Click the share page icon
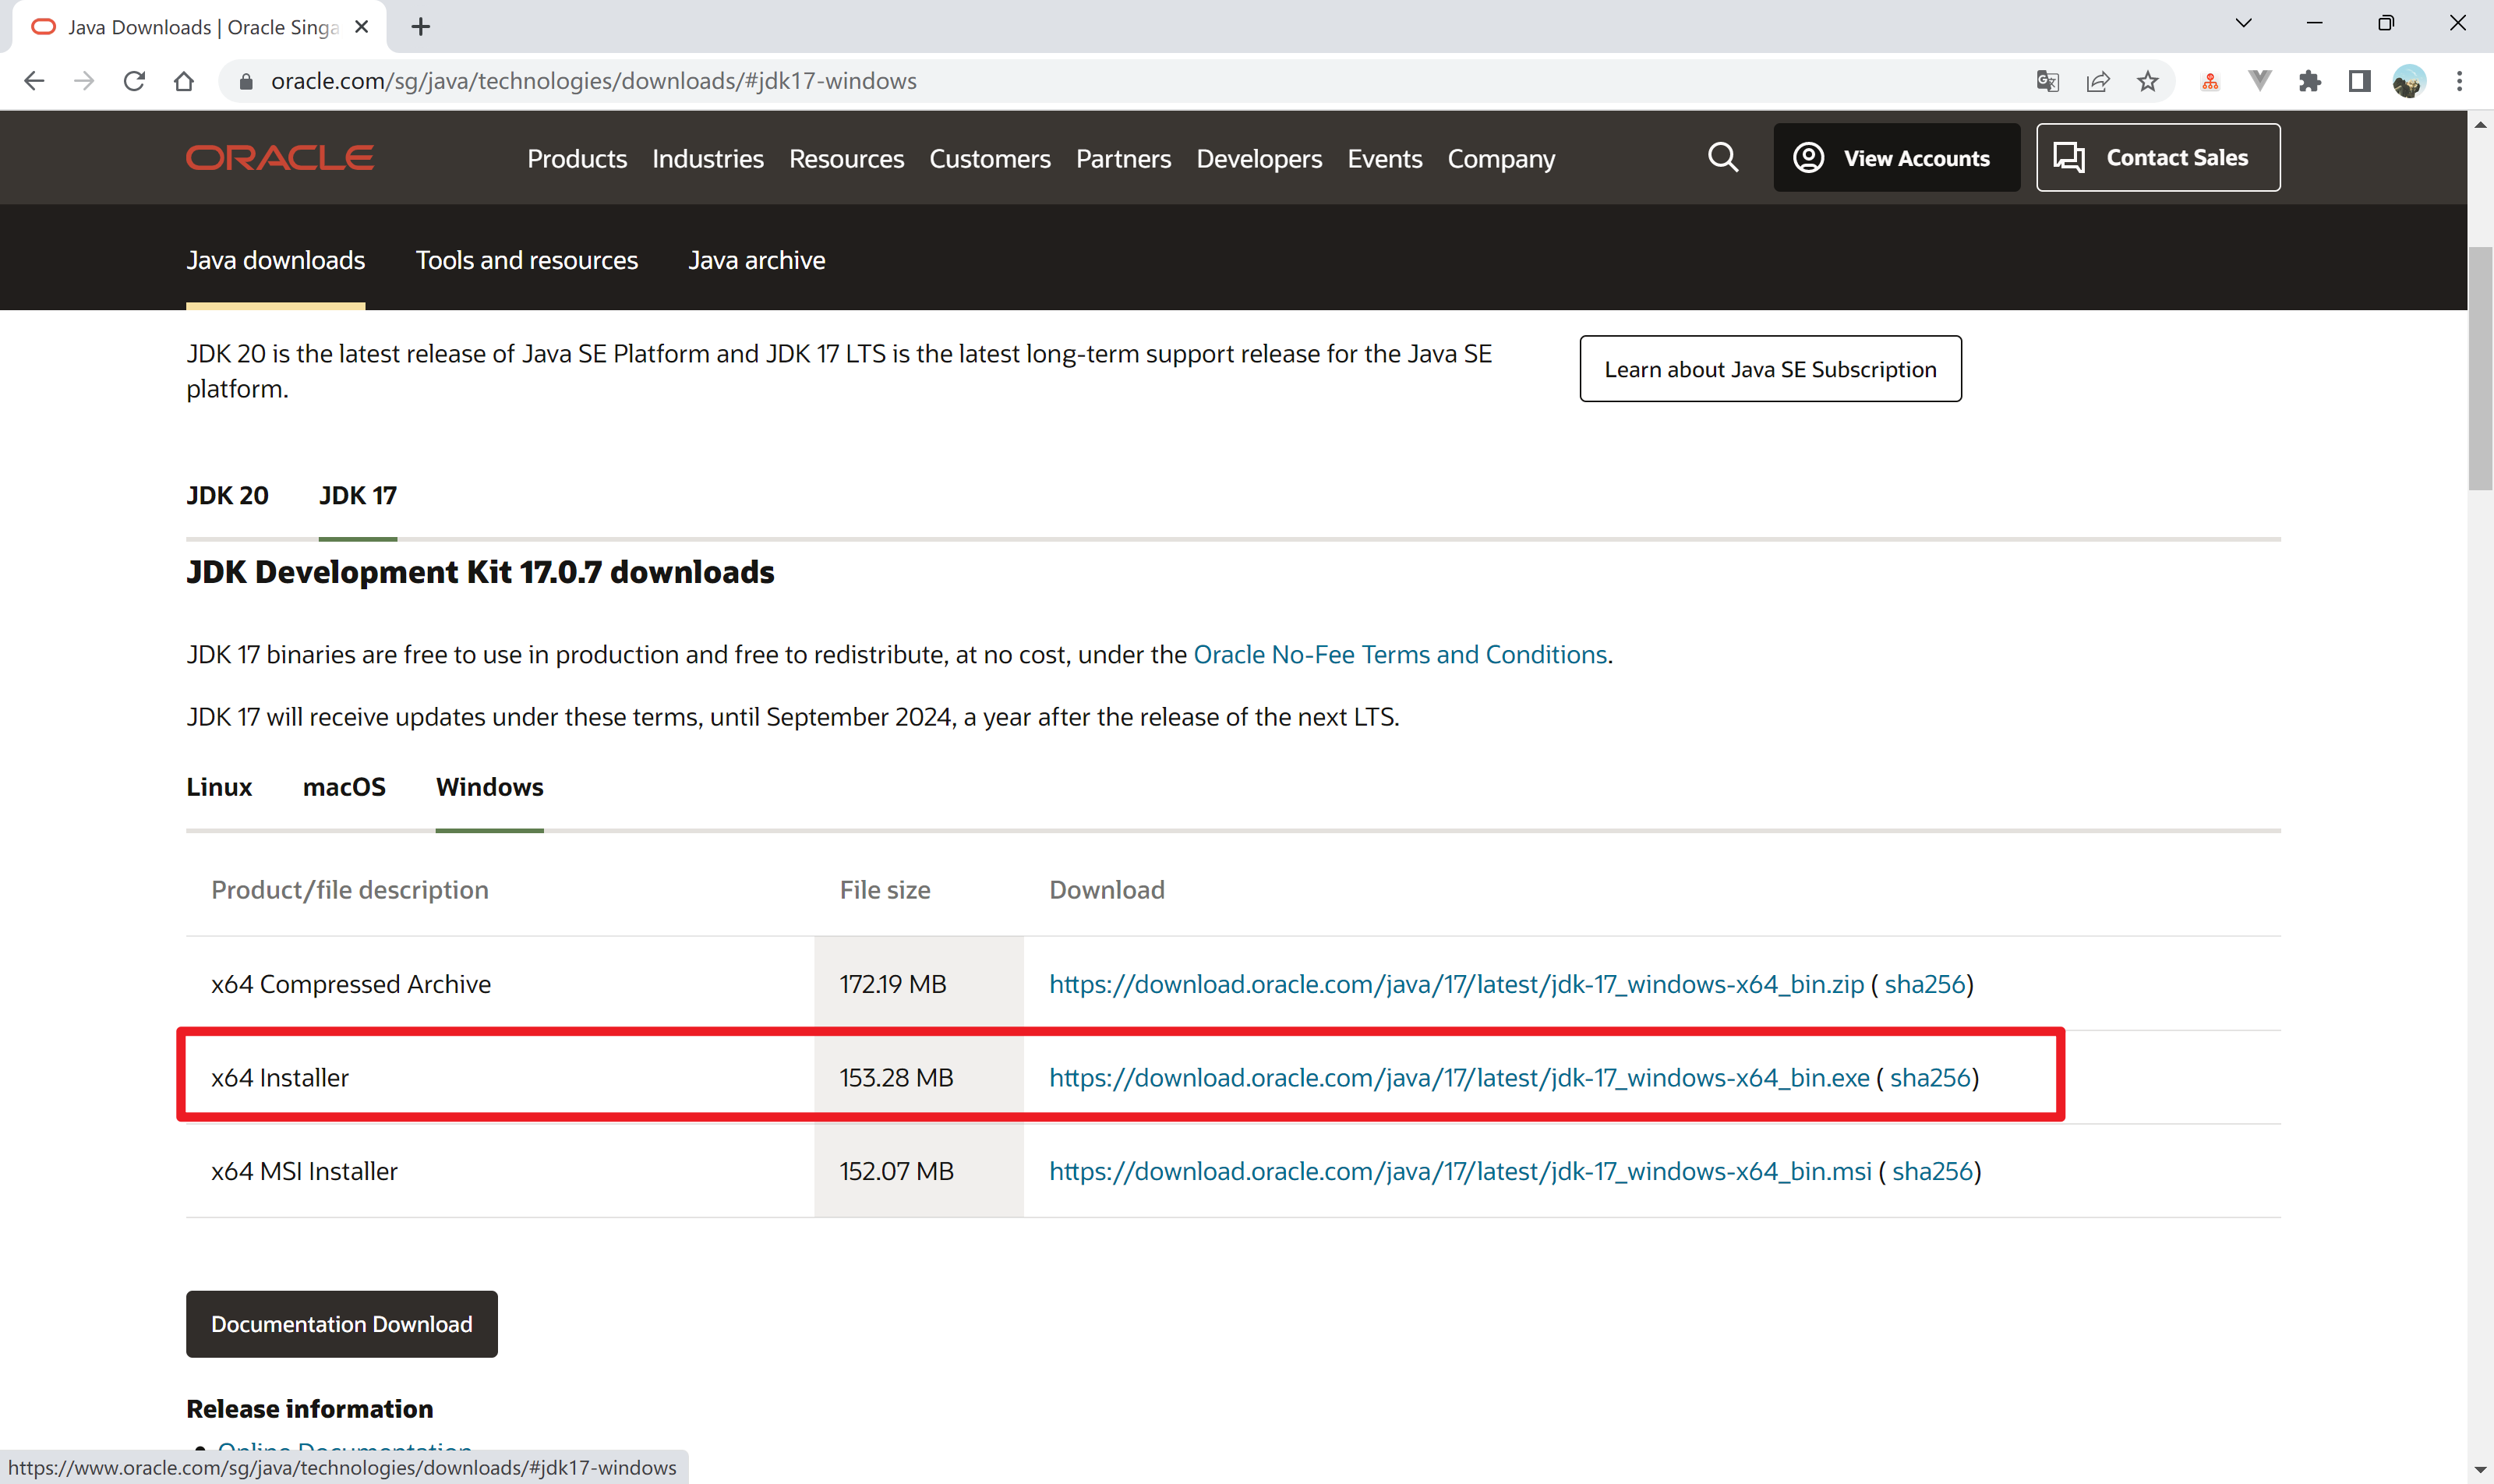The height and width of the screenshot is (1484, 2494). click(x=2098, y=81)
